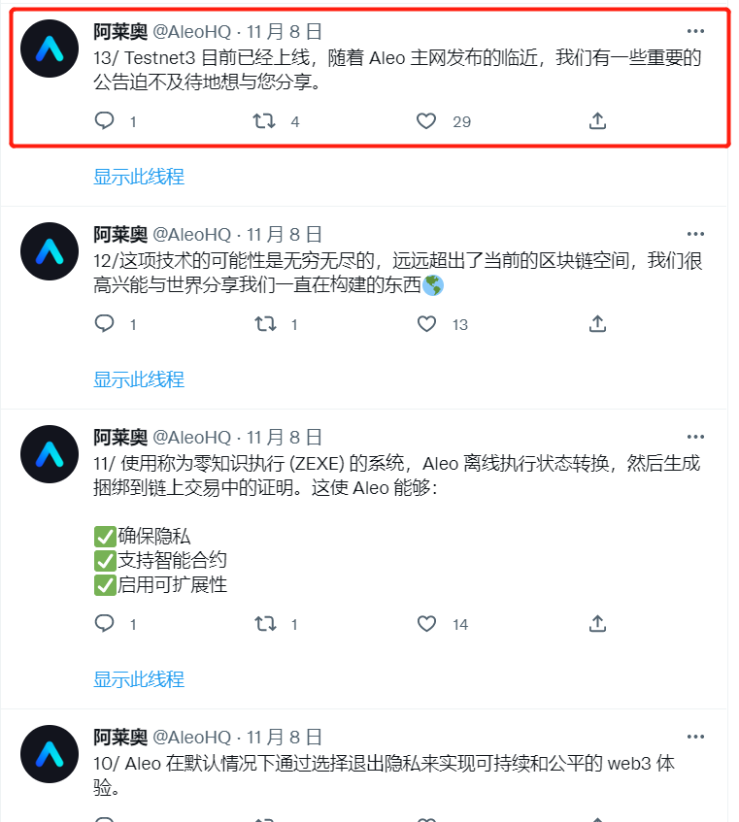Like the Testnet3 tweet with 29 likes
Viewport: 739px width, 822px height.
[x=426, y=121]
